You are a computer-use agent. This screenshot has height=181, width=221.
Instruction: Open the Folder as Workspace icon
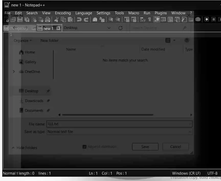pyautogui.click(x=191, y=19)
